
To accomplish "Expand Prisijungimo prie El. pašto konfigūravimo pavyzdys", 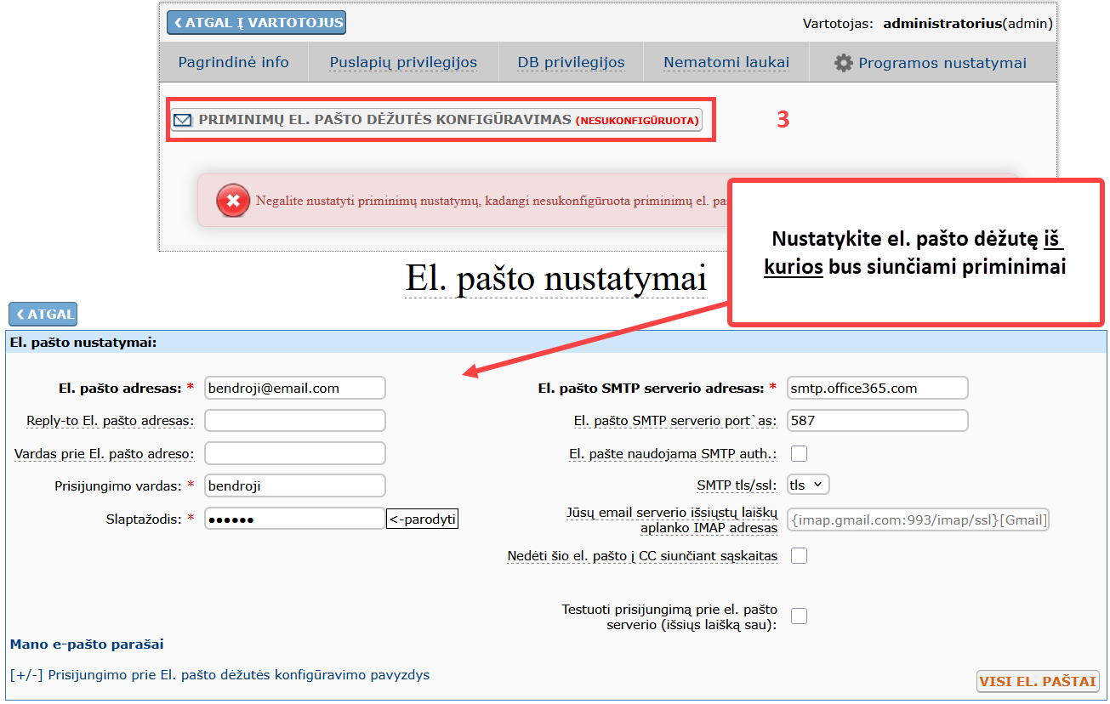I will (x=219, y=675).
